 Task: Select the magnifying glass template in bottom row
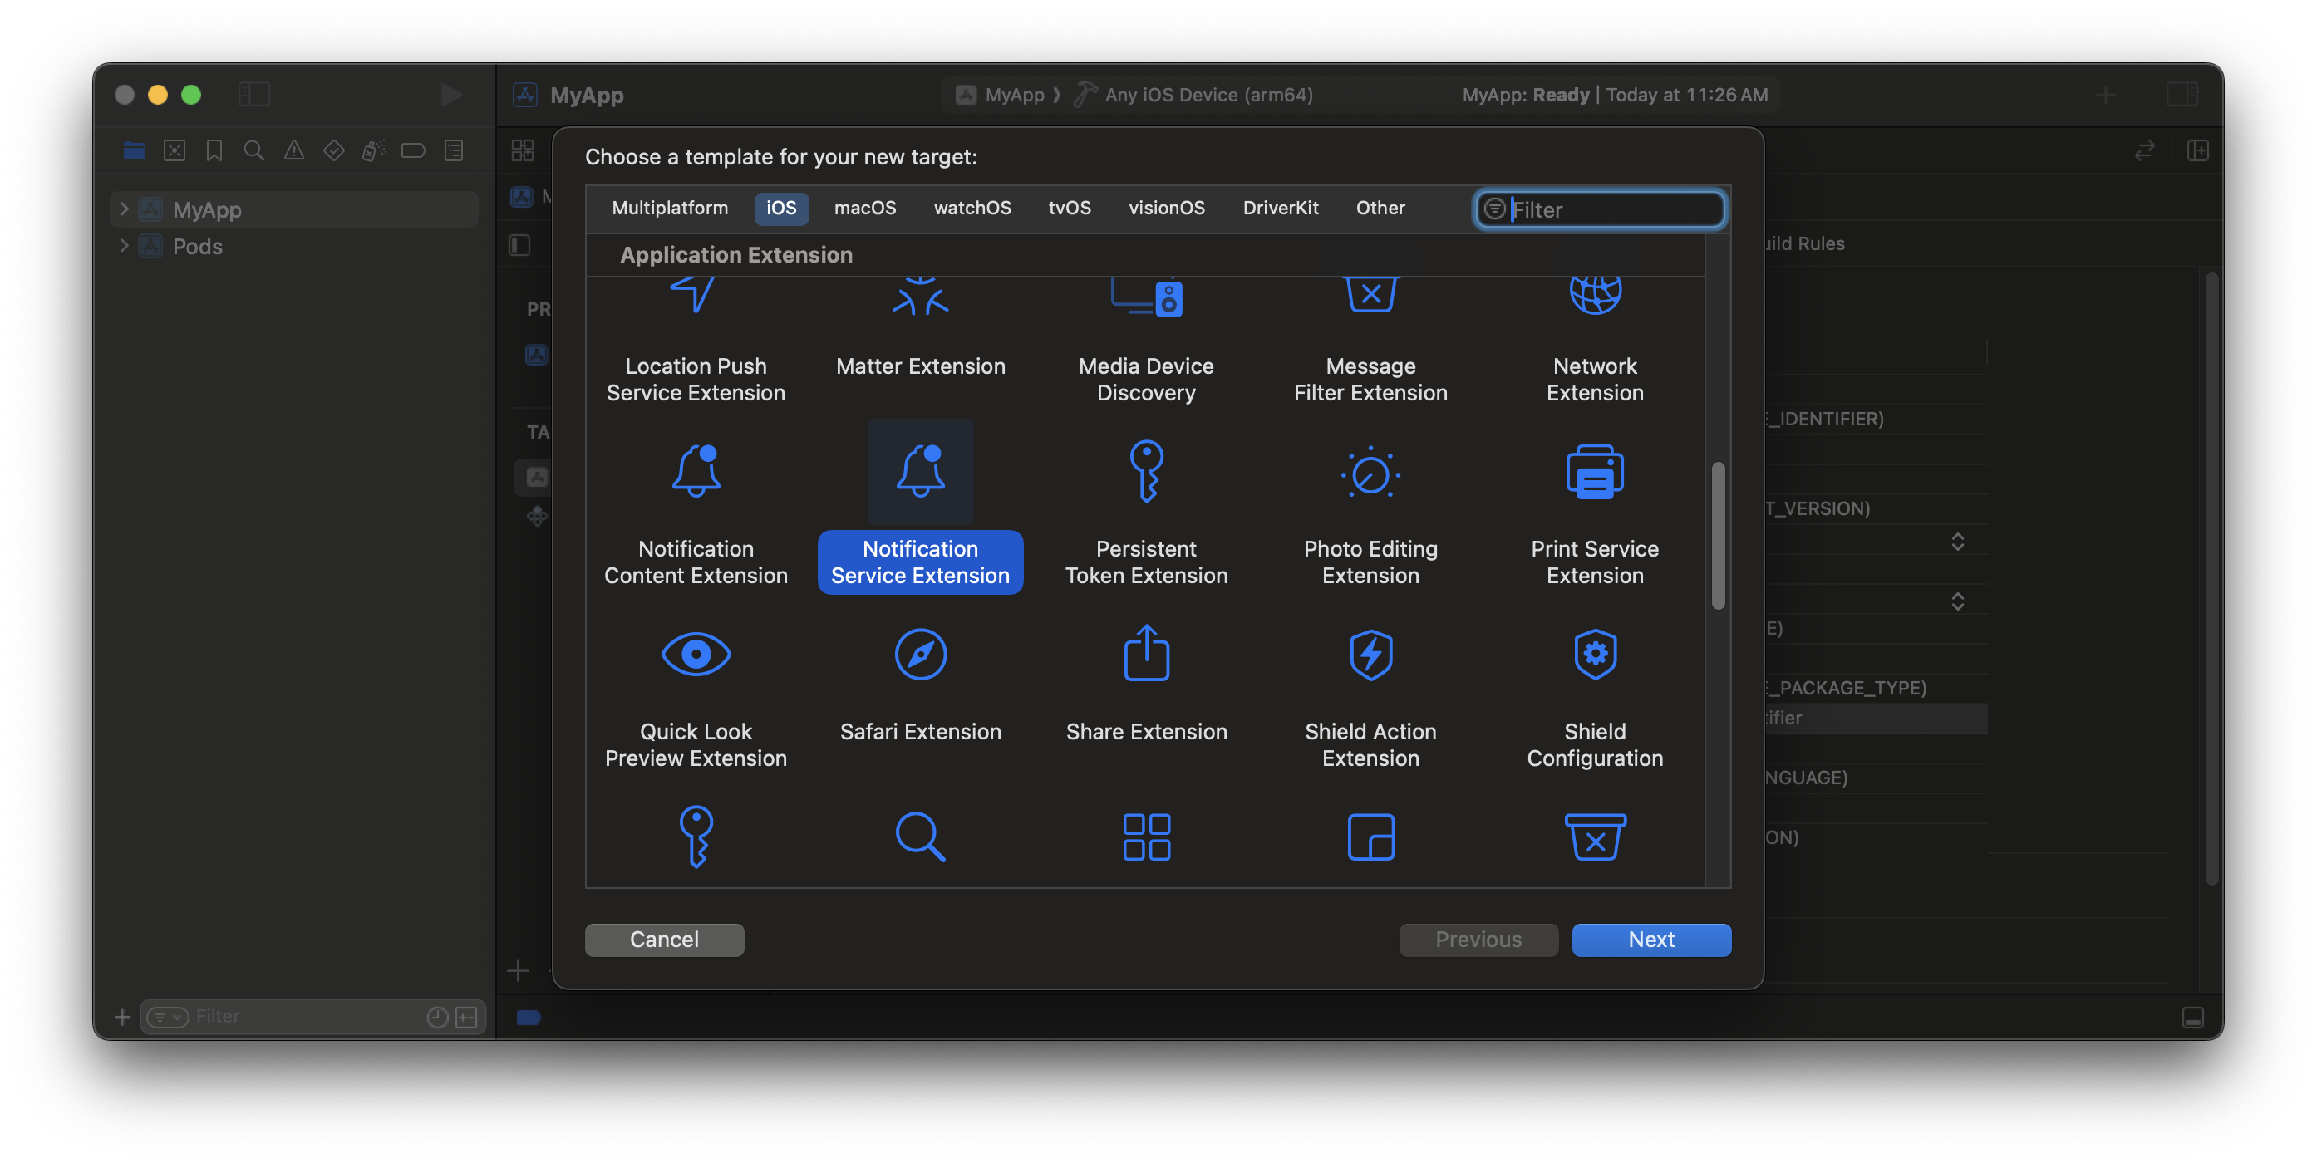(920, 837)
